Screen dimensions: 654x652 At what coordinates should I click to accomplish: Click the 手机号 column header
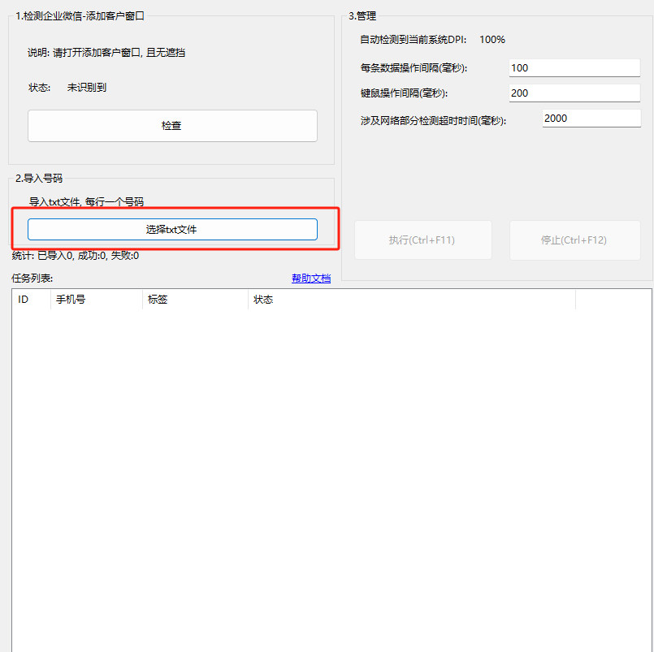pos(97,300)
